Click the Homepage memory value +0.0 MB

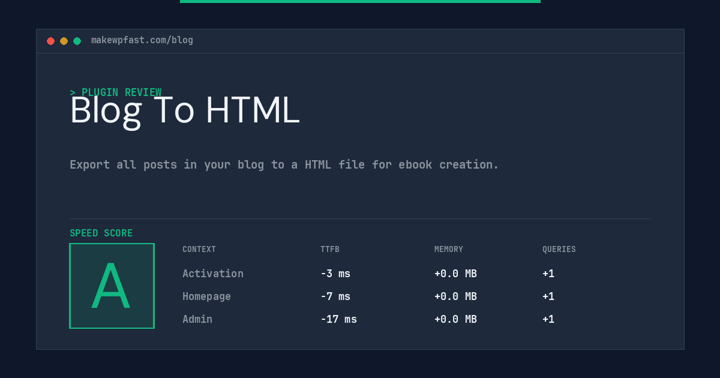pyautogui.click(x=455, y=296)
